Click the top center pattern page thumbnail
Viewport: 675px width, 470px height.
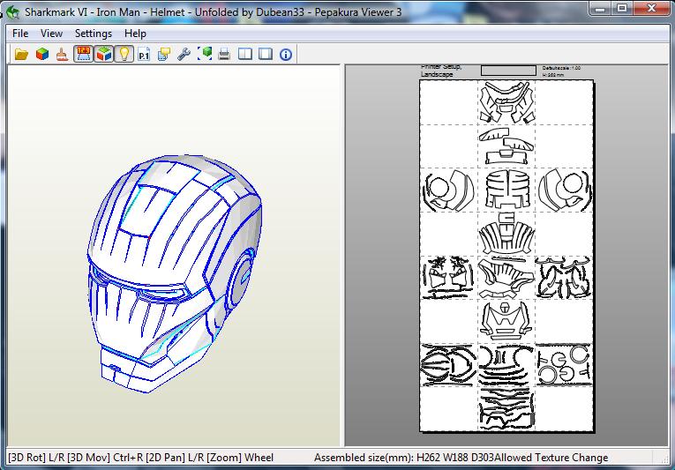tap(506, 102)
